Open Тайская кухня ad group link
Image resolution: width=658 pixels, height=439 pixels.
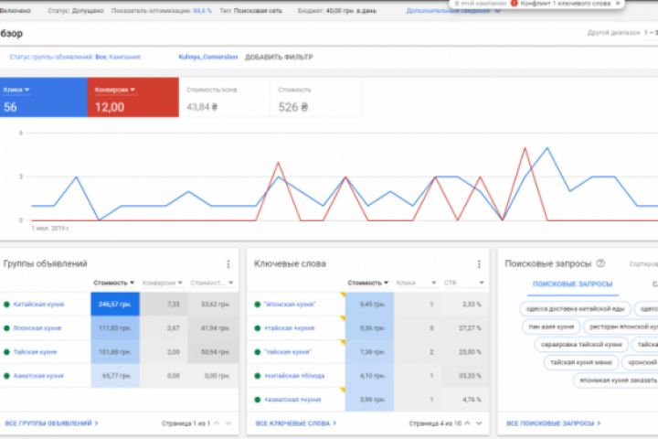[36, 352]
